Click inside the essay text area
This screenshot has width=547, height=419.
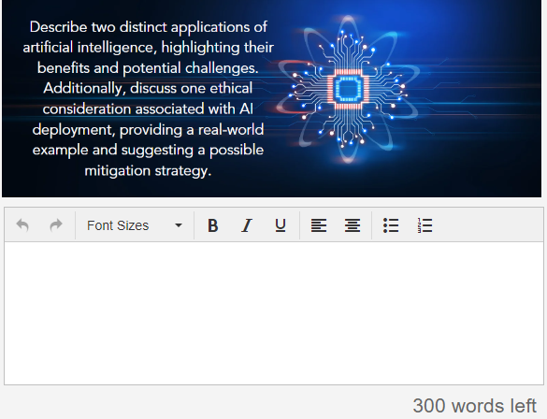[x=274, y=313]
